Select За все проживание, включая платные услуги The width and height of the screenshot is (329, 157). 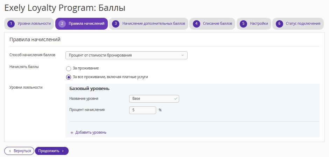click(68, 77)
